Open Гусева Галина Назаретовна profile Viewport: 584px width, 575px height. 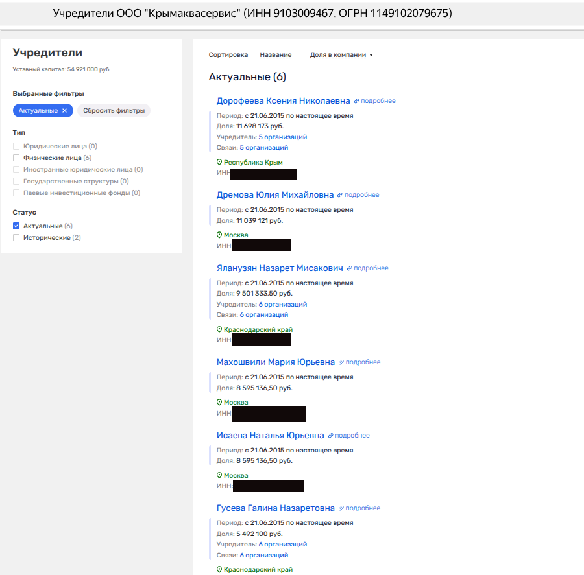coord(275,508)
